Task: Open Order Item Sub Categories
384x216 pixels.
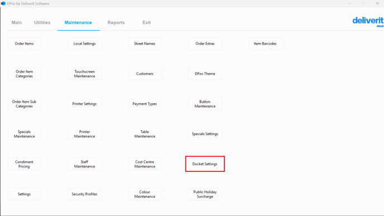Action: point(24,104)
